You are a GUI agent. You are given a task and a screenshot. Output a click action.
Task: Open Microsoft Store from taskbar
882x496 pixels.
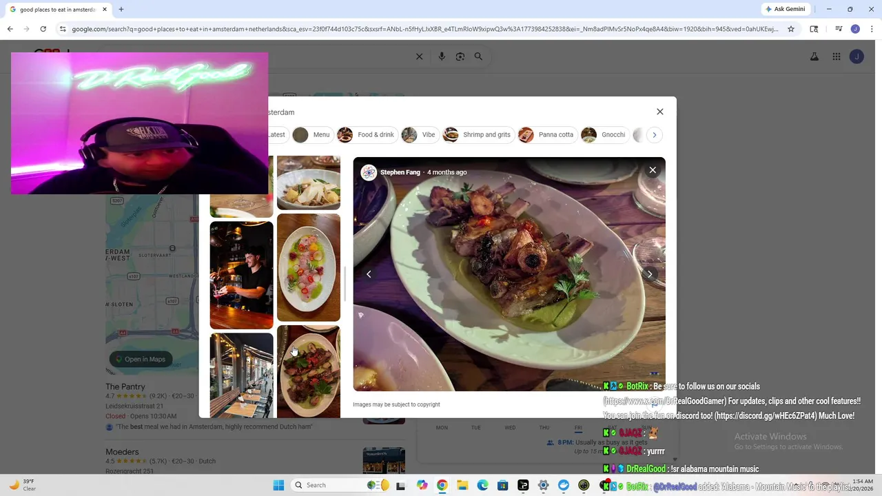[503, 485]
